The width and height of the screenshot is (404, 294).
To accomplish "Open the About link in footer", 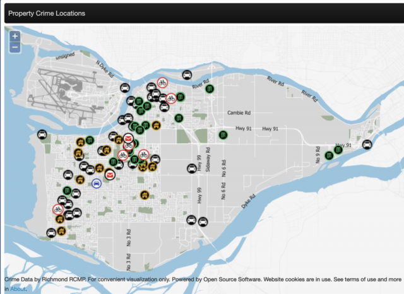I will (17, 288).
